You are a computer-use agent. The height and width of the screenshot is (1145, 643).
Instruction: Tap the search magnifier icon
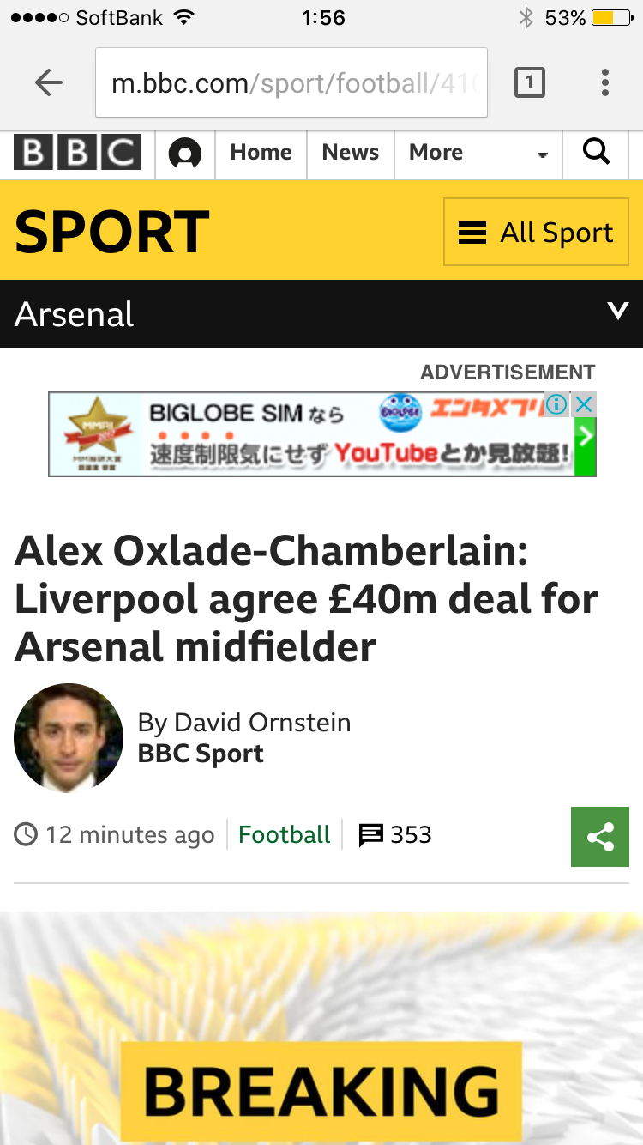(596, 152)
